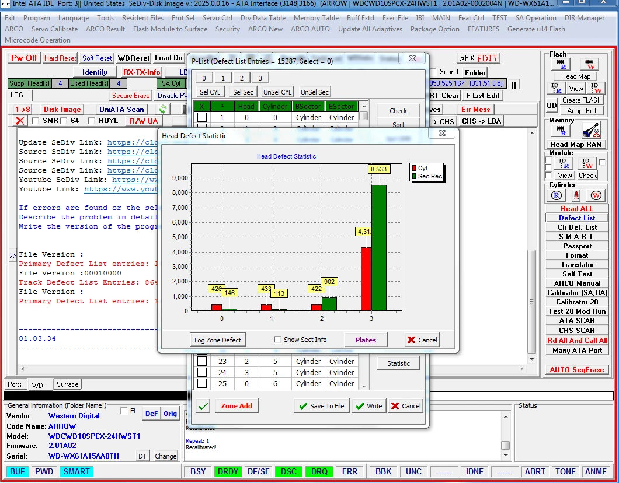Cancel the Head Defect Statistic dialog
The width and height of the screenshot is (619, 483).
click(422, 340)
